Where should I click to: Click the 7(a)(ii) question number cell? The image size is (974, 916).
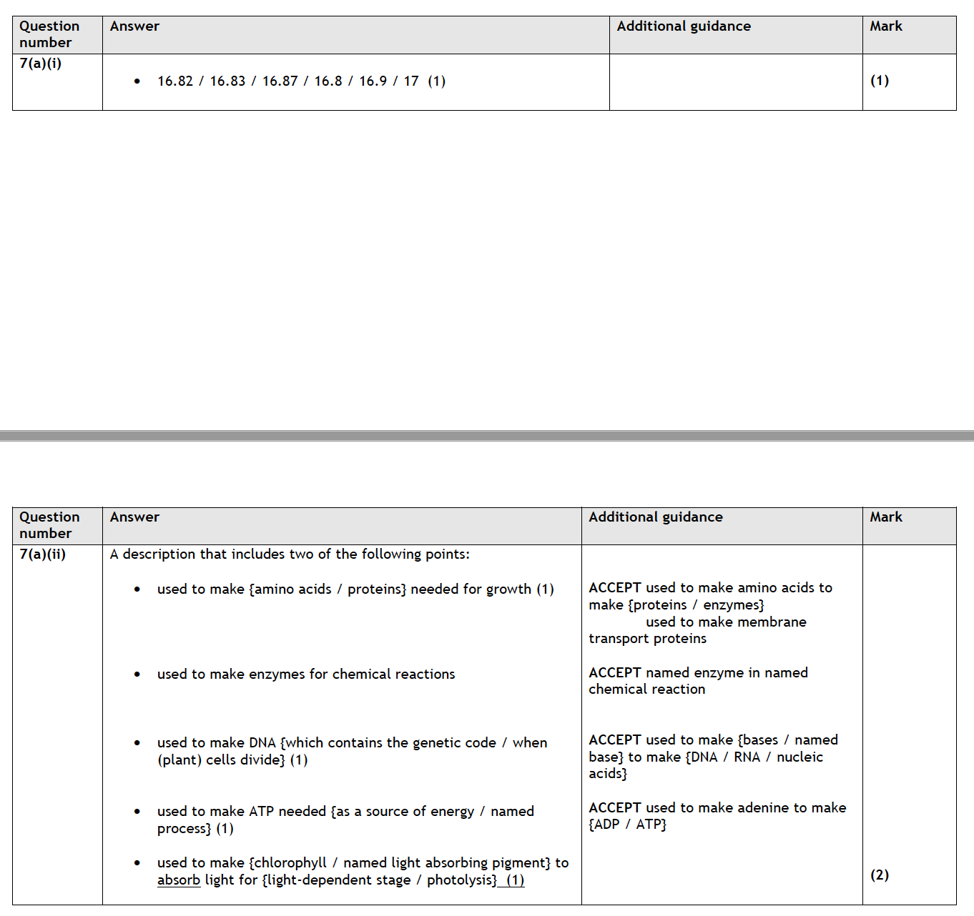[43, 554]
